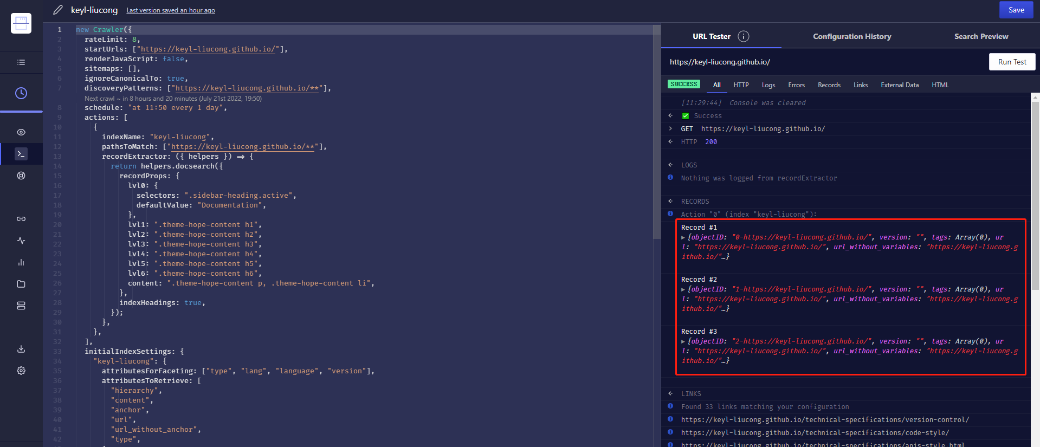The height and width of the screenshot is (447, 1040).
Task: Open the gear settings icon in sidebar
Action: pyautogui.click(x=21, y=371)
